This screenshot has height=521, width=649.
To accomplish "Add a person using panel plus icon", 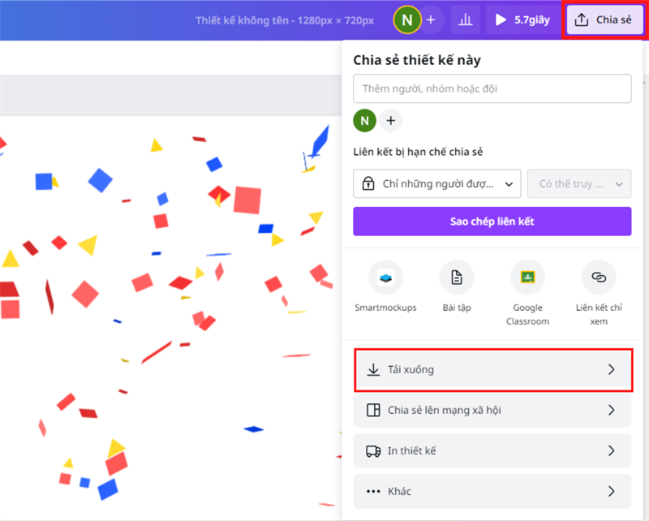I will (x=391, y=121).
